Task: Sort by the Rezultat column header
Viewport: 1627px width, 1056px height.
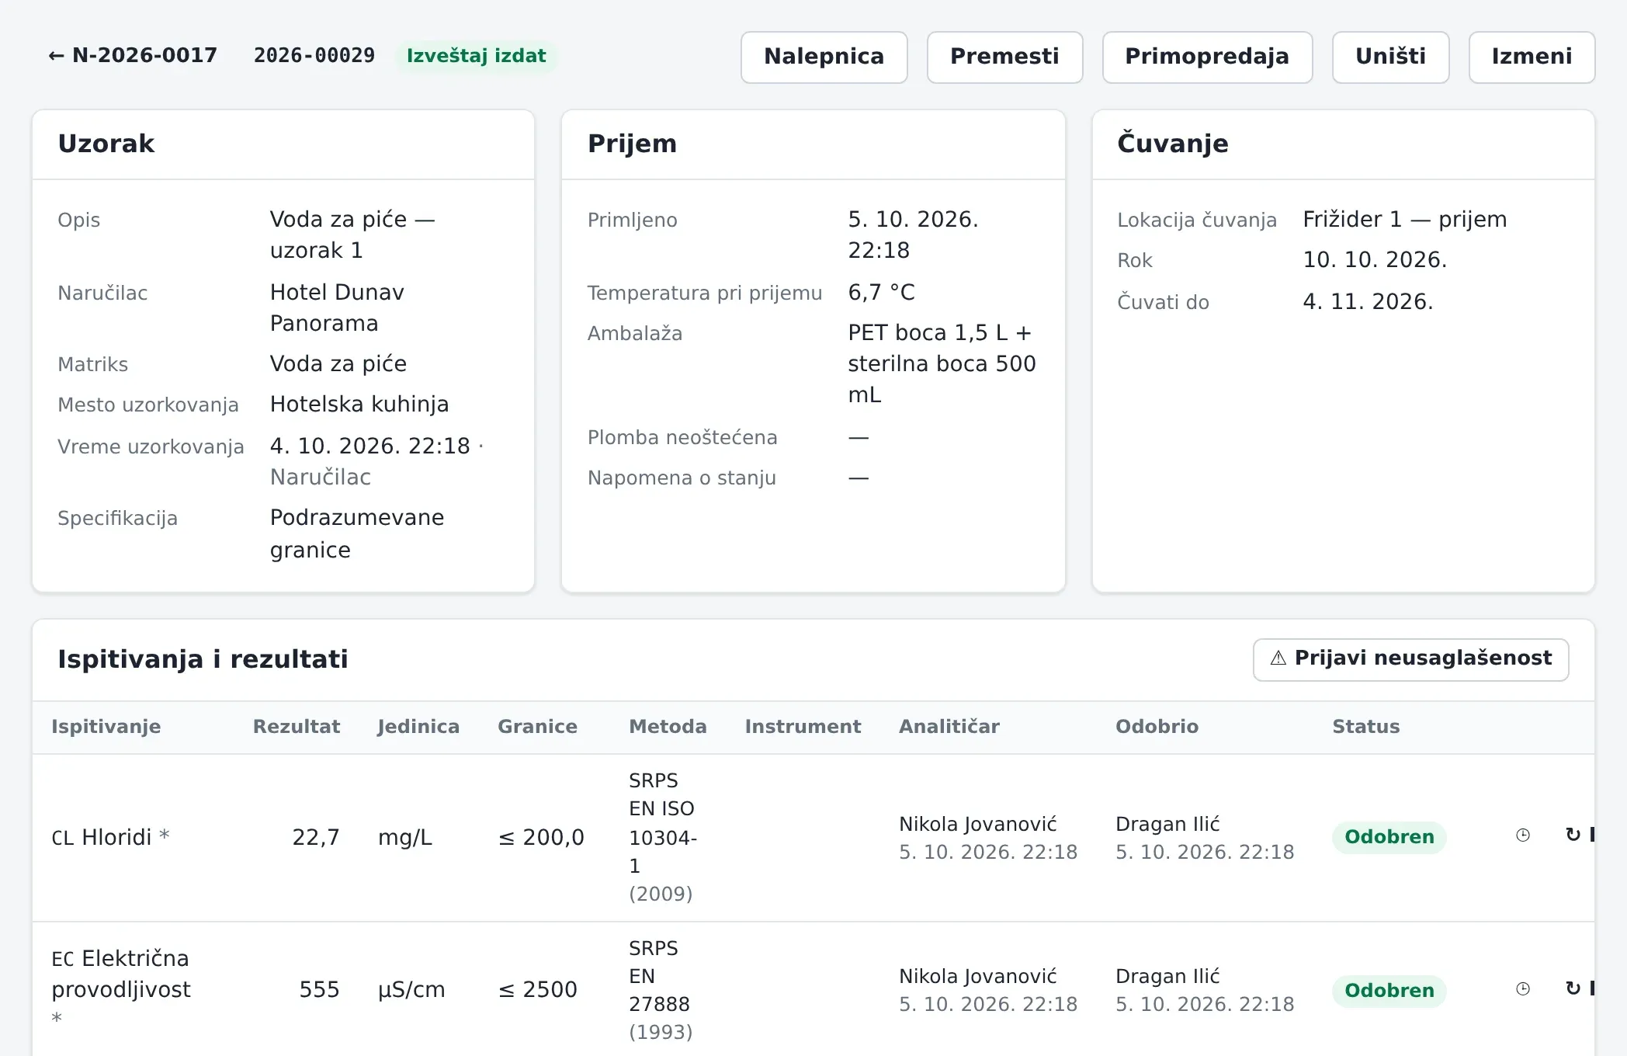Action: click(x=297, y=727)
